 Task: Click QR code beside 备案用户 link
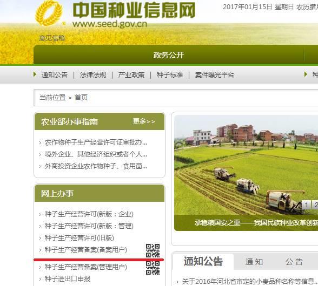click(x=153, y=250)
